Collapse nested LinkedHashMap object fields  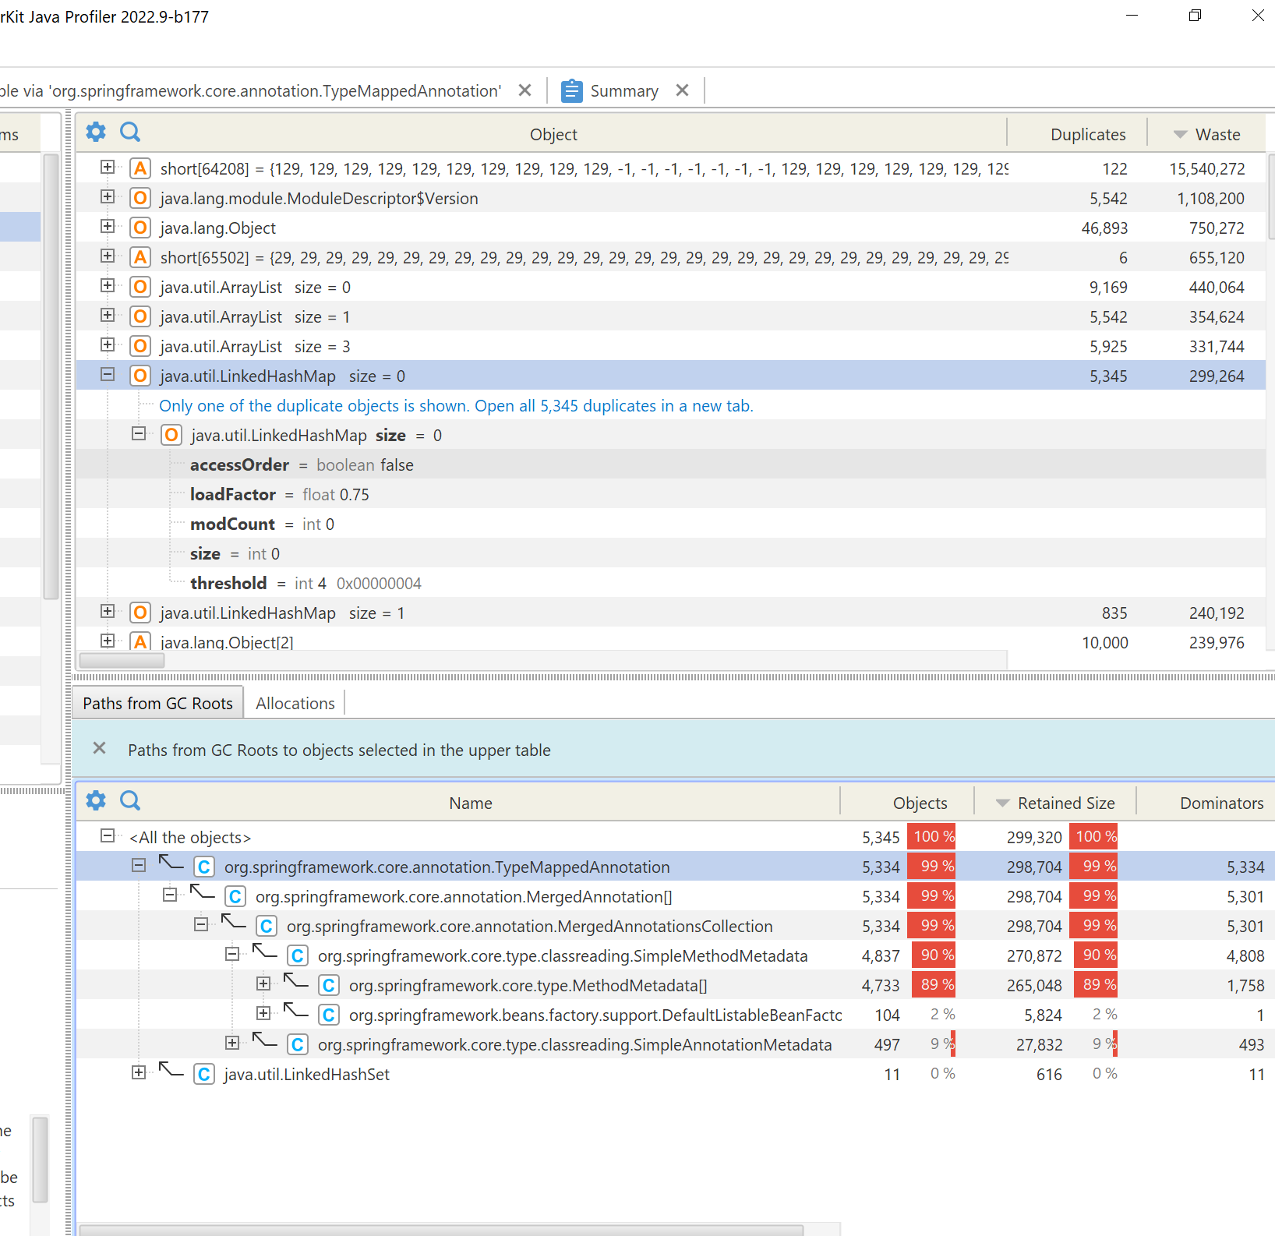[x=139, y=433]
